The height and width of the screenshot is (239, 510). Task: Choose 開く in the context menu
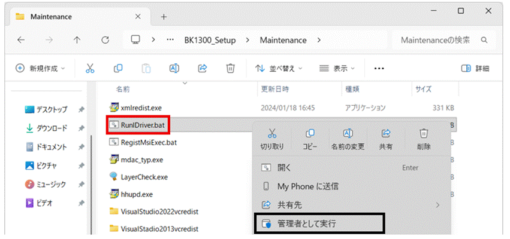coord(351,168)
